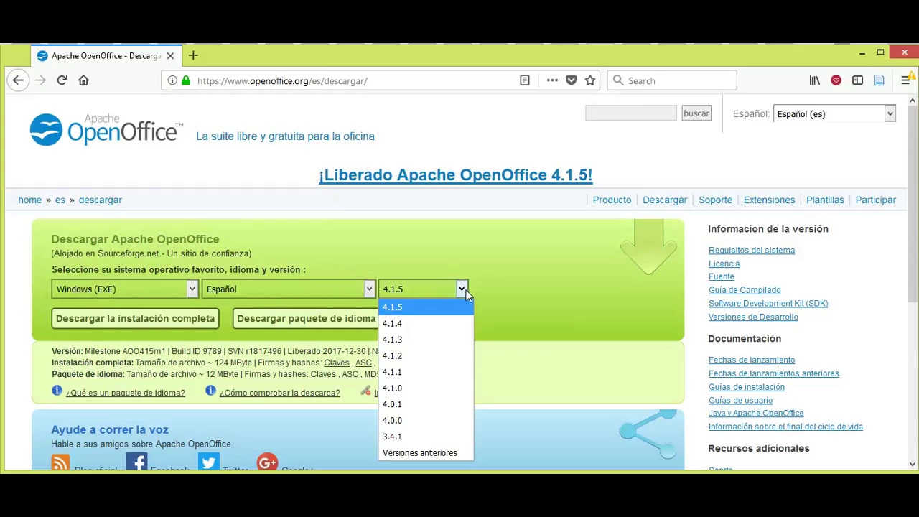Screen dimensions: 919x517
Task: Bookmark this page with the star icon
Action: [590, 80]
